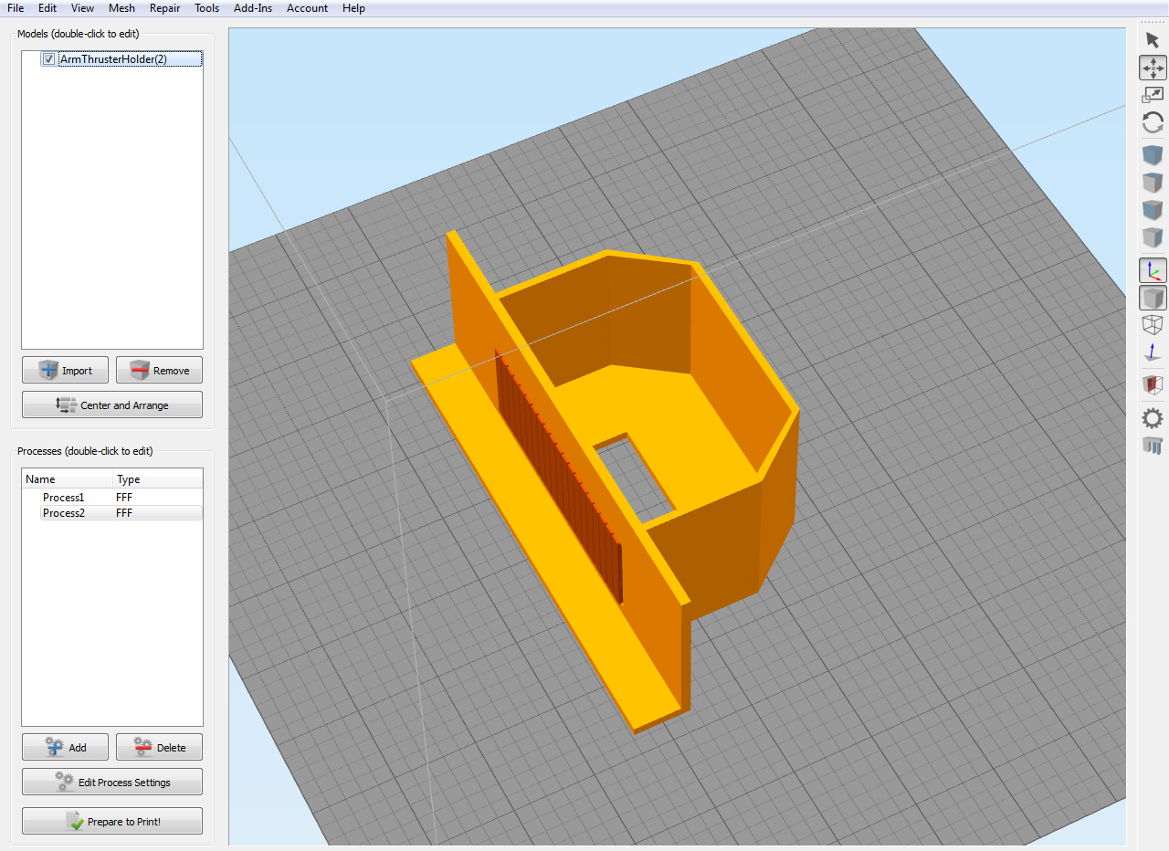Open the cross section view tool

1153,385
